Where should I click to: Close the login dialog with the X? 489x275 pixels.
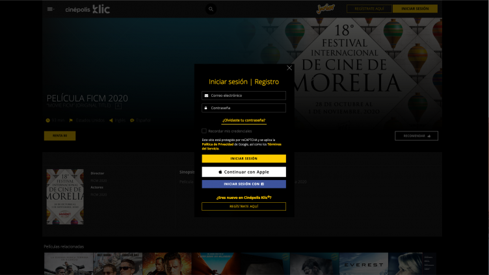289,68
